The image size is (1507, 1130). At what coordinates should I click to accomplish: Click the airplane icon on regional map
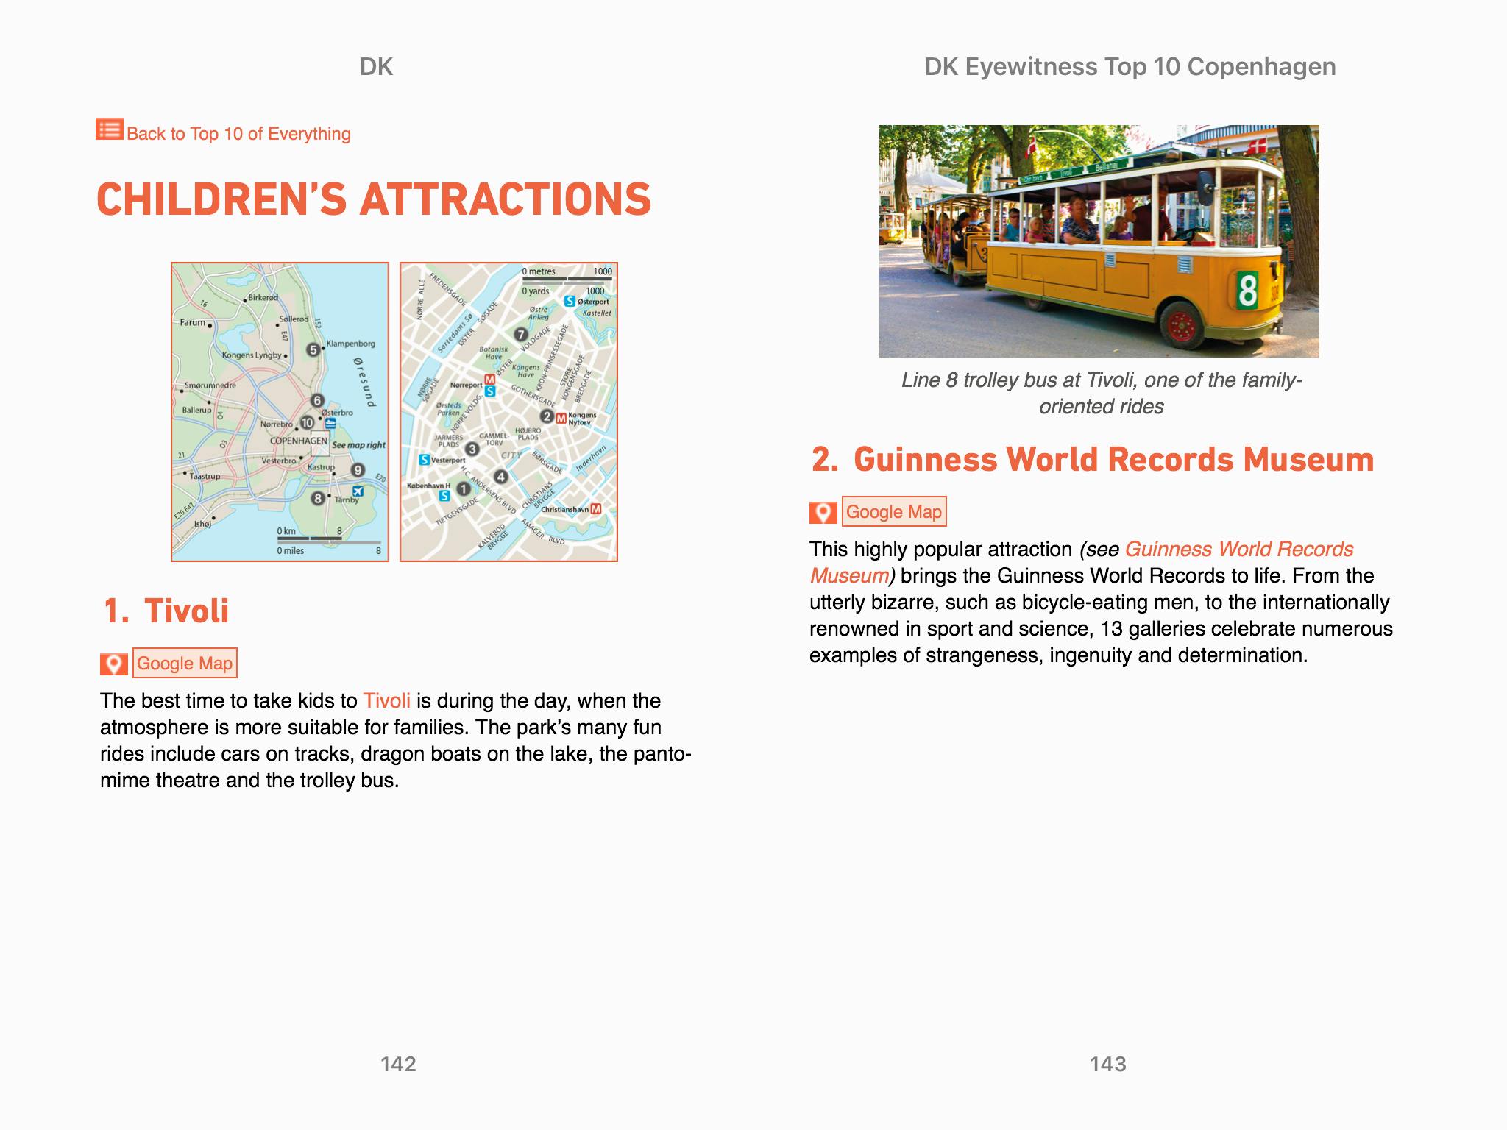[x=358, y=491]
